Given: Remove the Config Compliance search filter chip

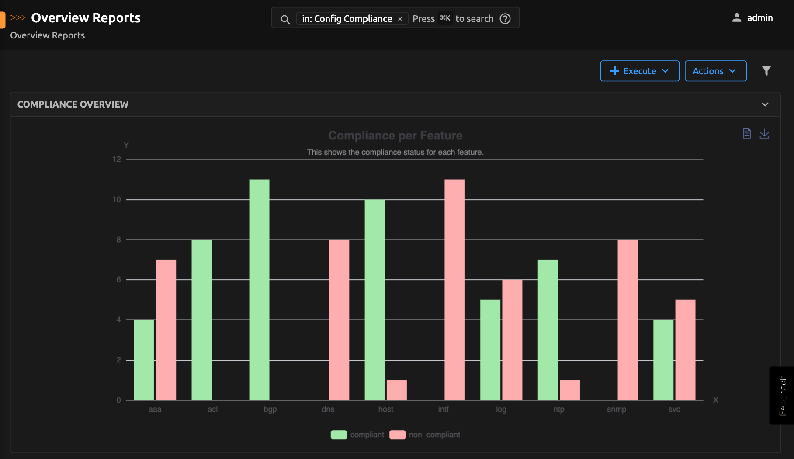Looking at the screenshot, I should pyautogui.click(x=400, y=19).
